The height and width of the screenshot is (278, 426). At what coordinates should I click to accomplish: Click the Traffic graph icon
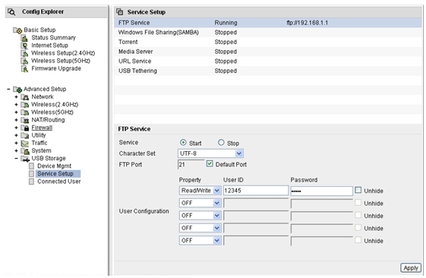coord(25,144)
